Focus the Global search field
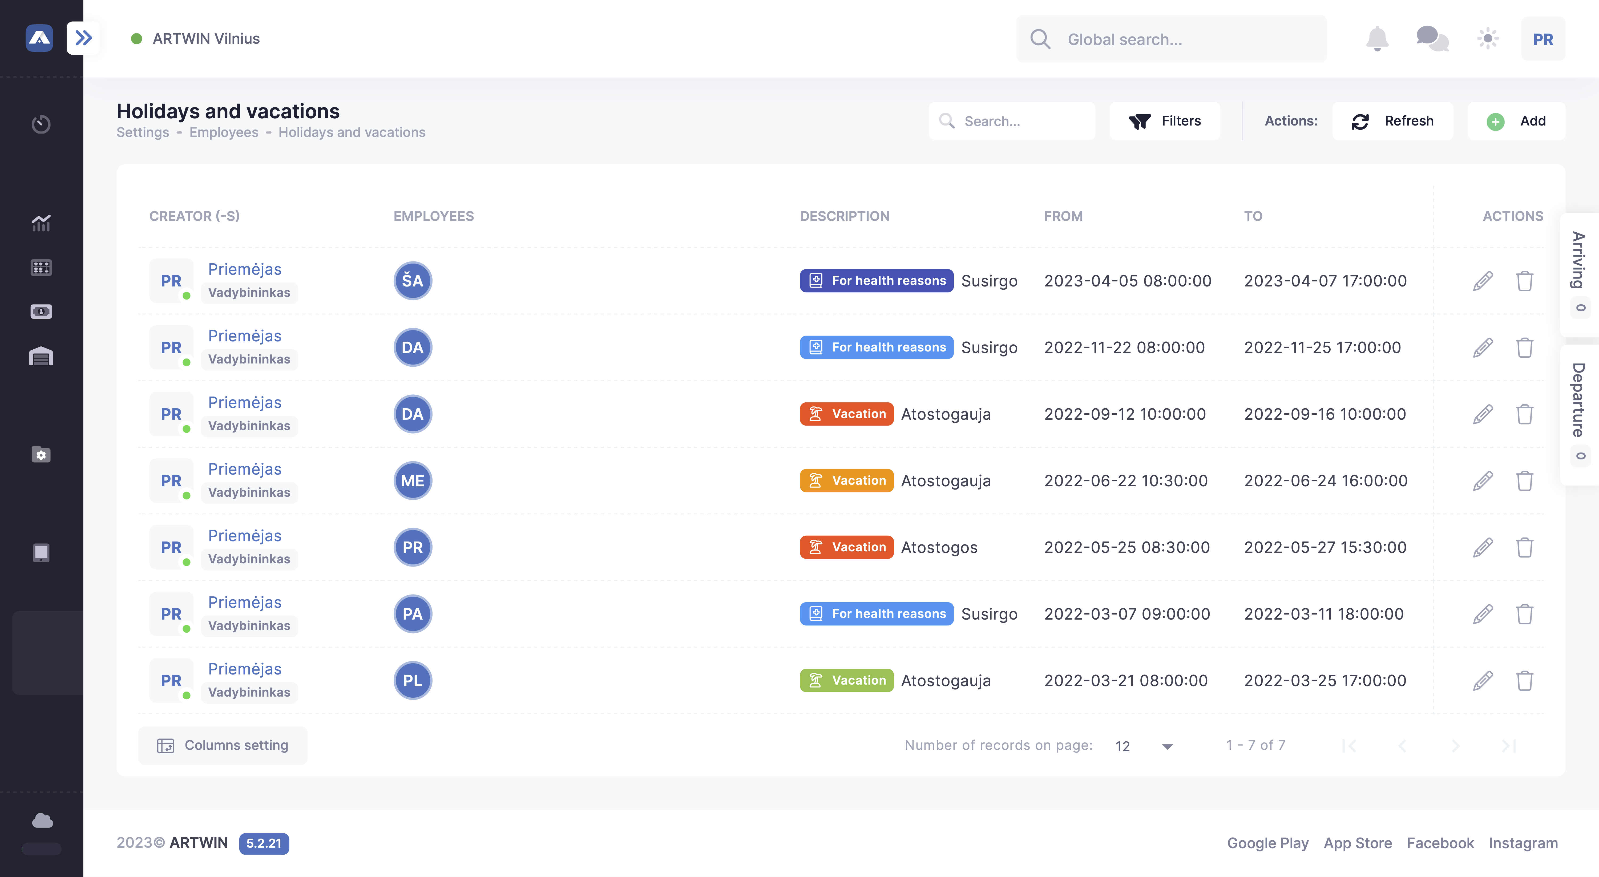 1171,39
